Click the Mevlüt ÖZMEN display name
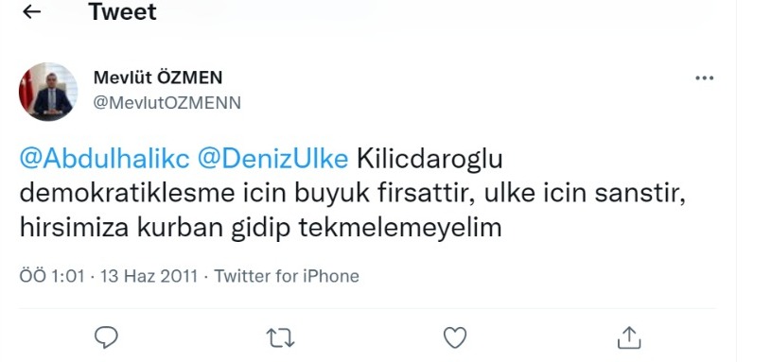The height and width of the screenshot is (362, 771). (158, 78)
